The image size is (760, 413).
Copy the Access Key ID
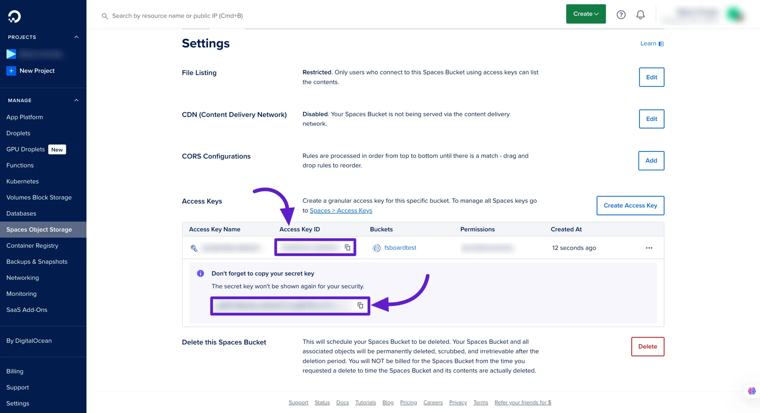tap(347, 248)
